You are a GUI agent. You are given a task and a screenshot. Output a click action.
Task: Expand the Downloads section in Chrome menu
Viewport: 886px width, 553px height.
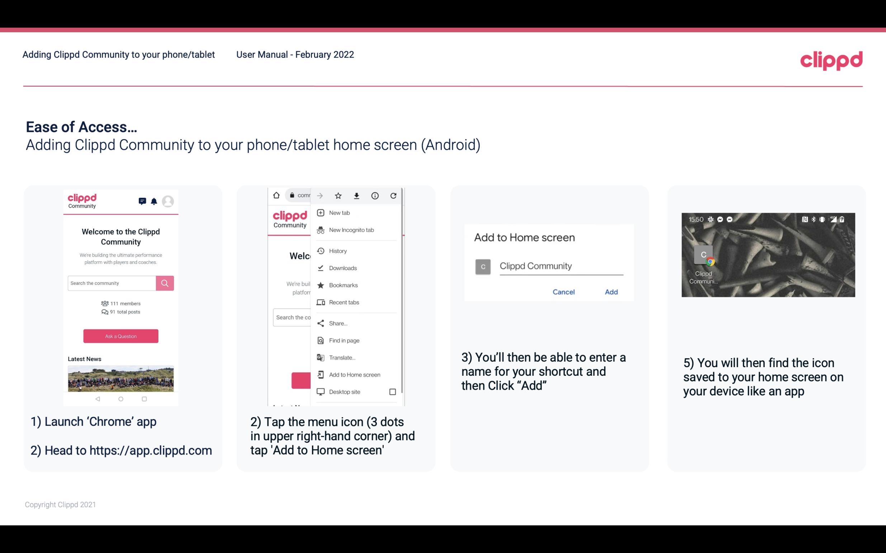342,268
